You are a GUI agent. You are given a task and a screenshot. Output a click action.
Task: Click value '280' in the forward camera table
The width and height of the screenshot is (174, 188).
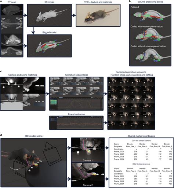click(x=135, y=154)
